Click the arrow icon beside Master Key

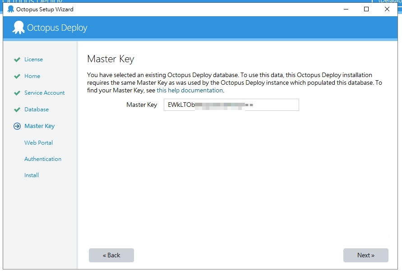pos(17,126)
